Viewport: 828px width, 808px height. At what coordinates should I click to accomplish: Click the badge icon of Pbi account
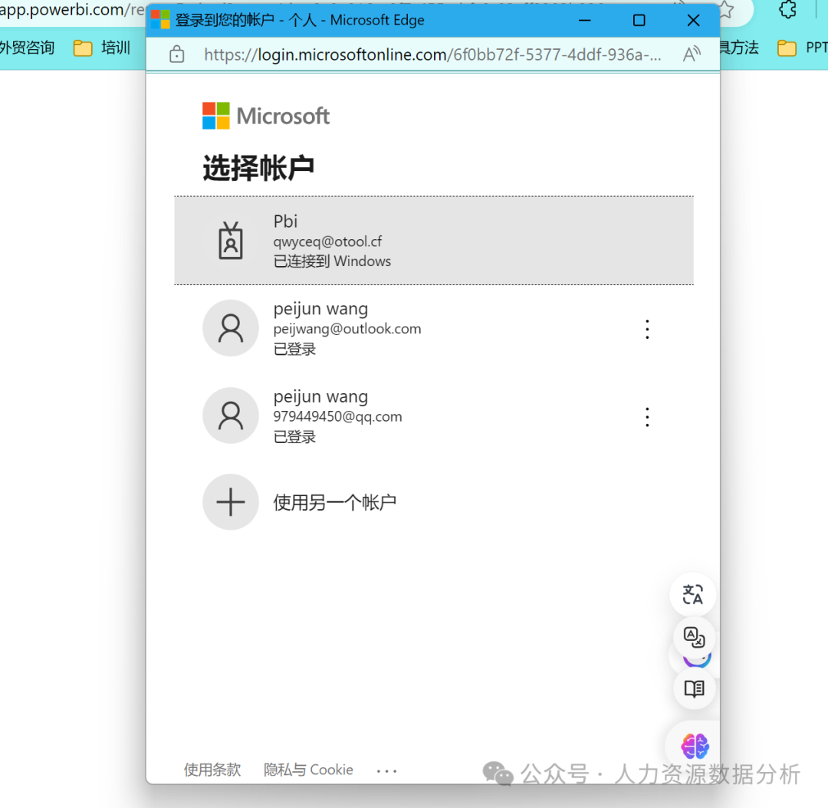pos(231,241)
